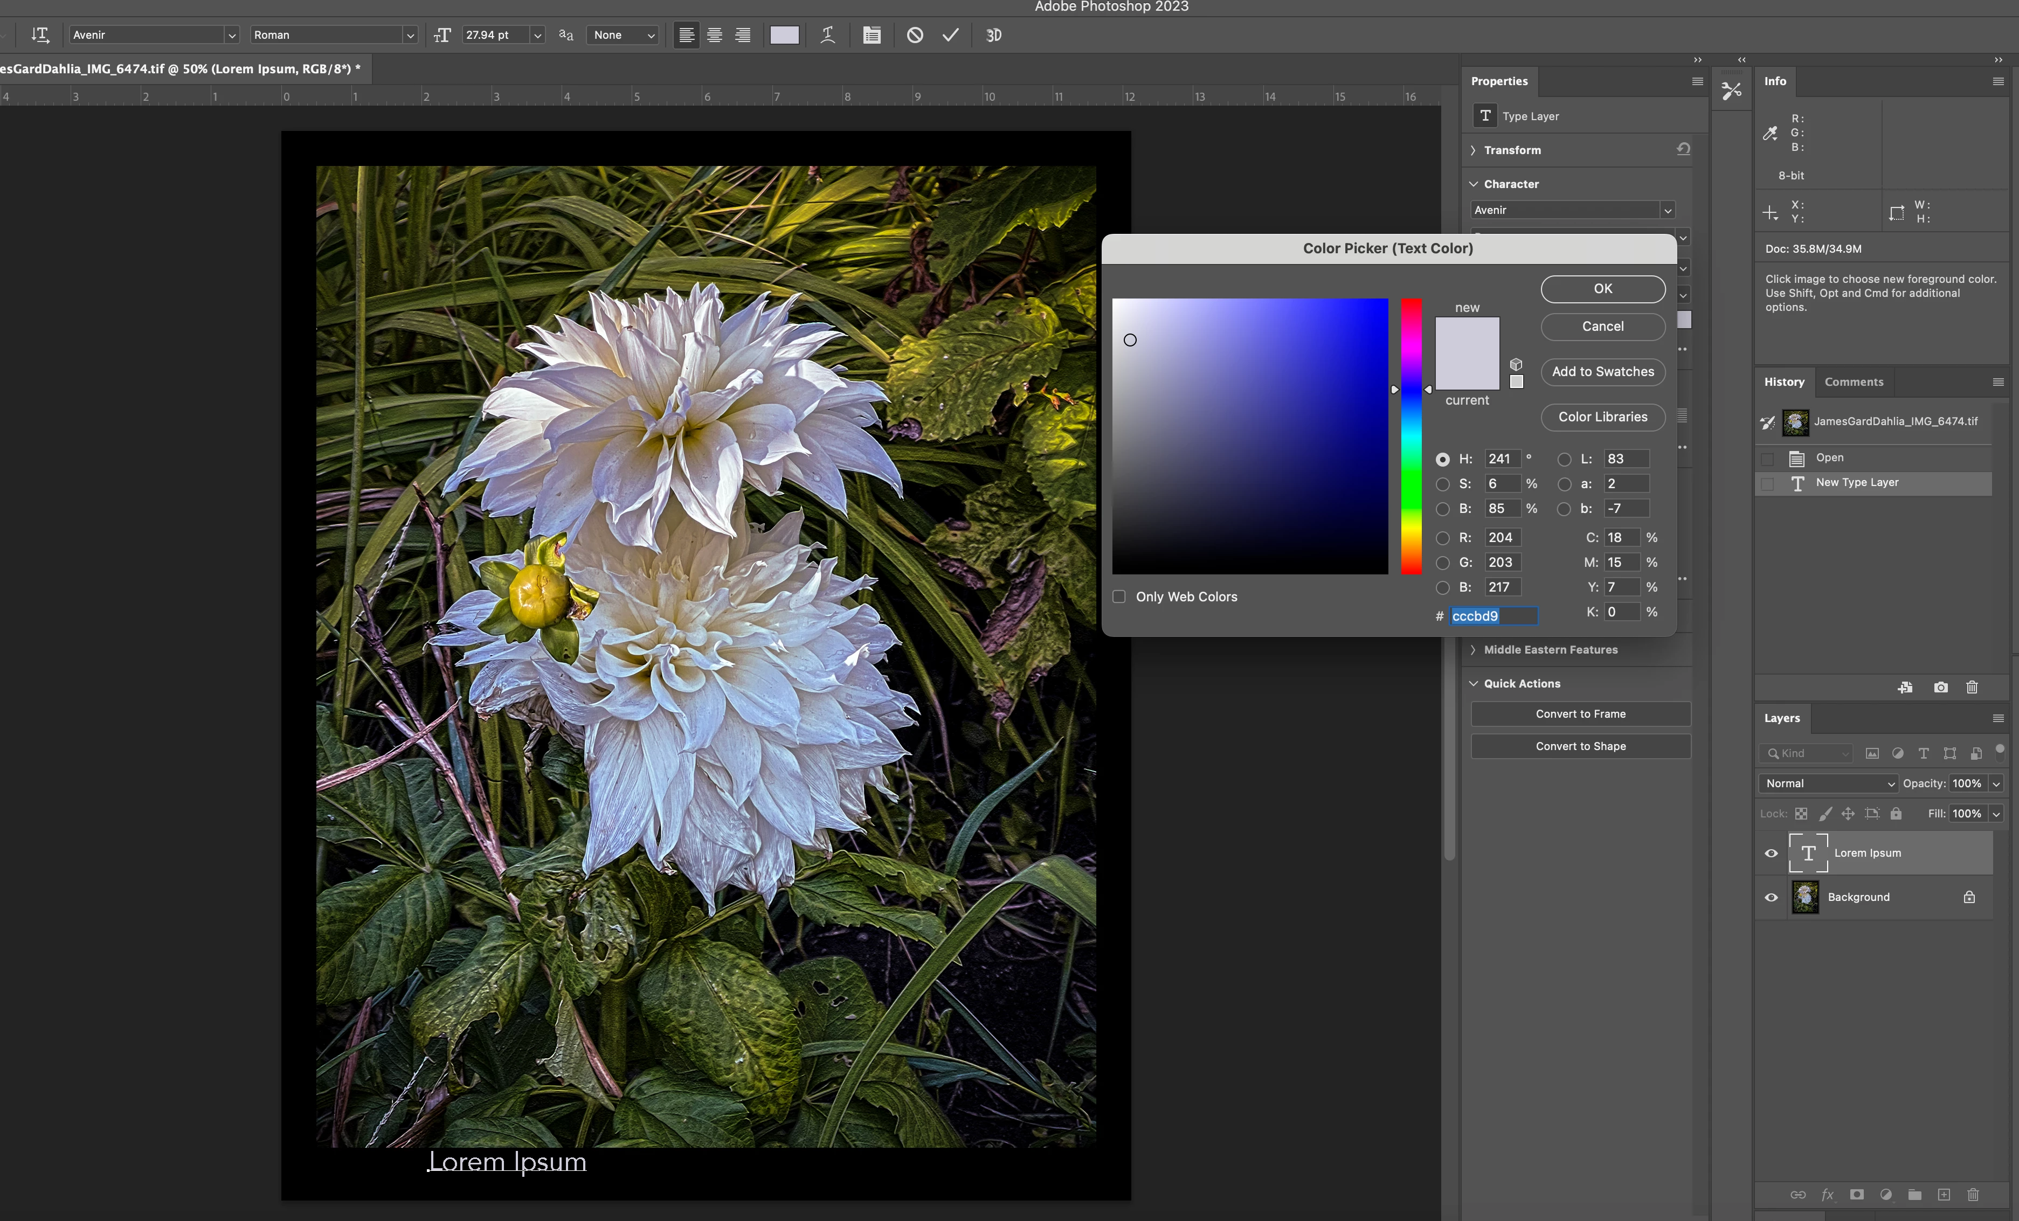Switch to the Comments tab
The height and width of the screenshot is (1221, 2019).
pos(1854,381)
